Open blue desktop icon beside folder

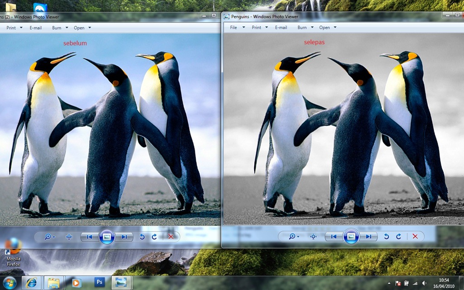40,7
